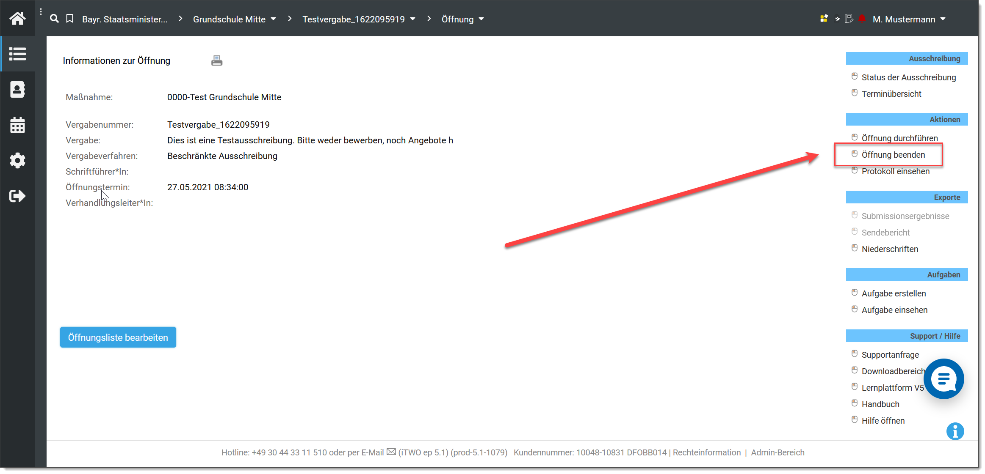Open the red notification bell
This screenshot has height=474, width=985.
[x=862, y=19]
